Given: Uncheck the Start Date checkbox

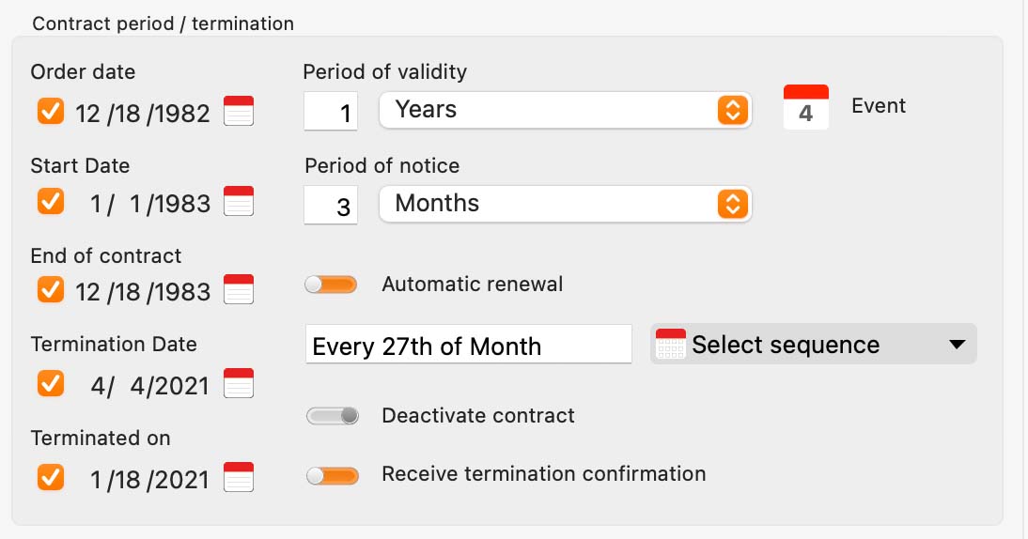Looking at the screenshot, I should 51,201.
